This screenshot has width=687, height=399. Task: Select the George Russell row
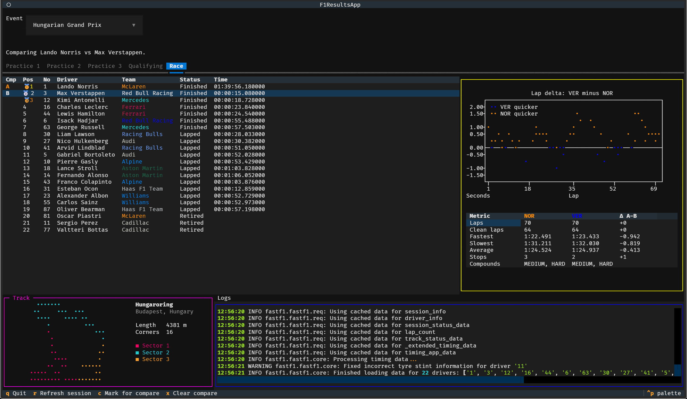pos(231,127)
